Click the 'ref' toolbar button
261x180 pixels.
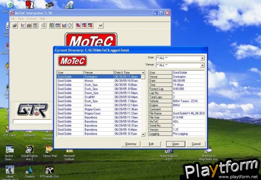click(100, 26)
